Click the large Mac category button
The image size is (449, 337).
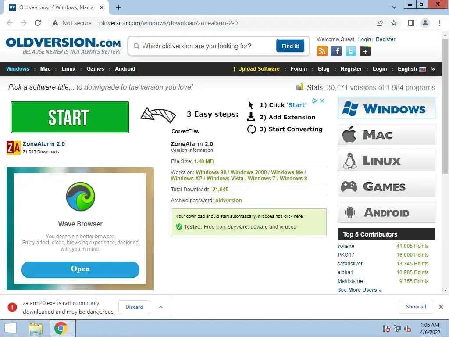tap(386, 134)
